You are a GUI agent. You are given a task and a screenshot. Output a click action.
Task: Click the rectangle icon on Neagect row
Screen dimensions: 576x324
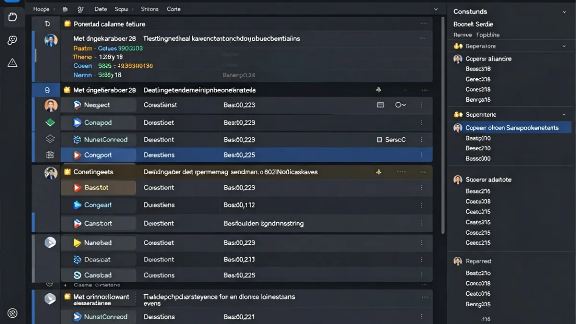(381, 105)
